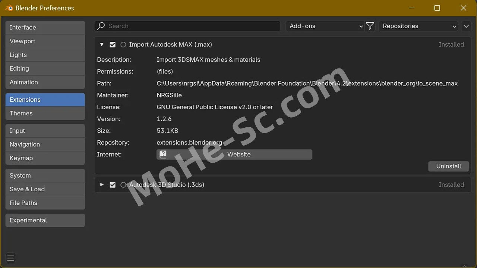
Task: Open the Keymap section
Action: pyautogui.click(x=45, y=158)
